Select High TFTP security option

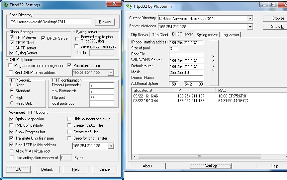click(x=12, y=97)
